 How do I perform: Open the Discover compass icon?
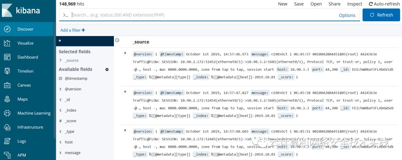(x=7, y=29)
